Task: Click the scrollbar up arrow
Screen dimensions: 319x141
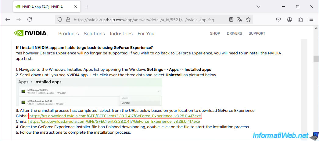Action: pyautogui.click(x=316, y=28)
